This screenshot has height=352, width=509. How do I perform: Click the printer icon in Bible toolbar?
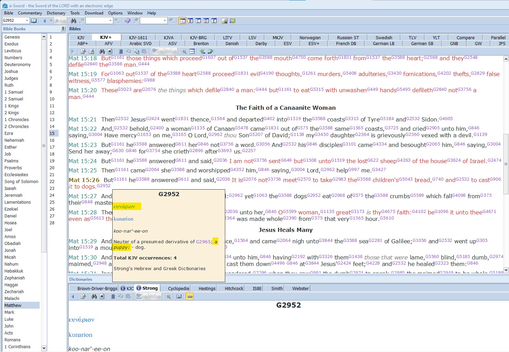click(91, 51)
